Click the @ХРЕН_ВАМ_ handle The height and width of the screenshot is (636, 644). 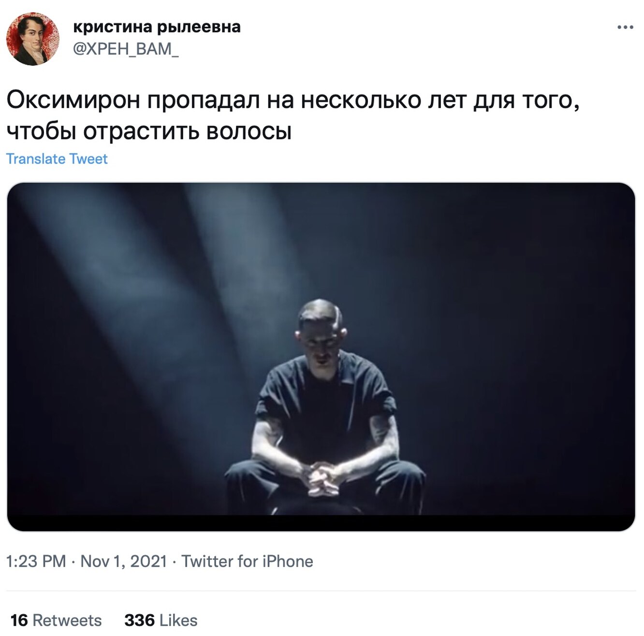coord(126,49)
